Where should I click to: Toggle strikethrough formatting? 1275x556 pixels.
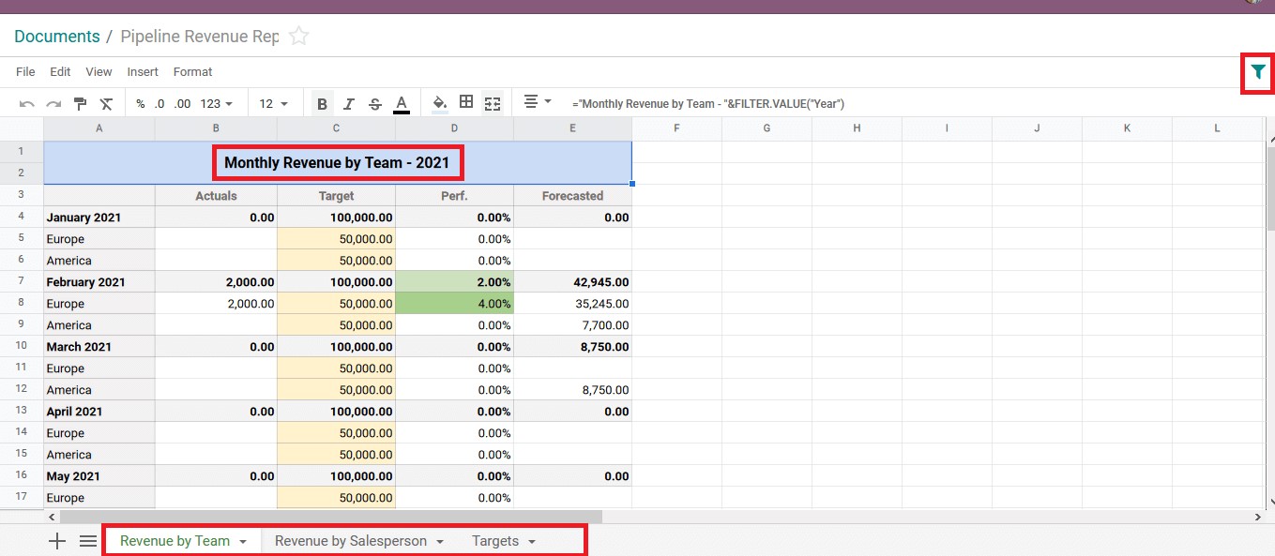tap(375, 104)
